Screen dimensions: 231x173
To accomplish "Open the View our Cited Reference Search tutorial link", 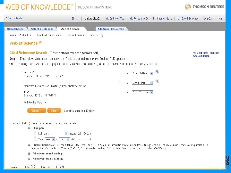I will [x=206, y=54].
